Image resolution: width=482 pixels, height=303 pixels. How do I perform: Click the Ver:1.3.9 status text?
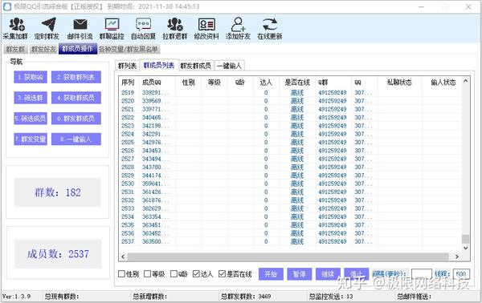coord(17,297)
